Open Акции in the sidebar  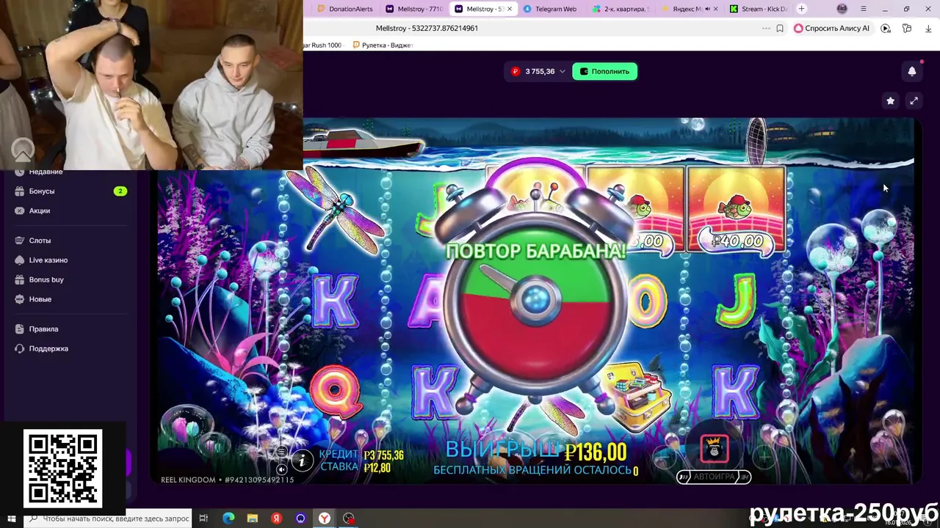pyautogui.click(x=40, y=211)
